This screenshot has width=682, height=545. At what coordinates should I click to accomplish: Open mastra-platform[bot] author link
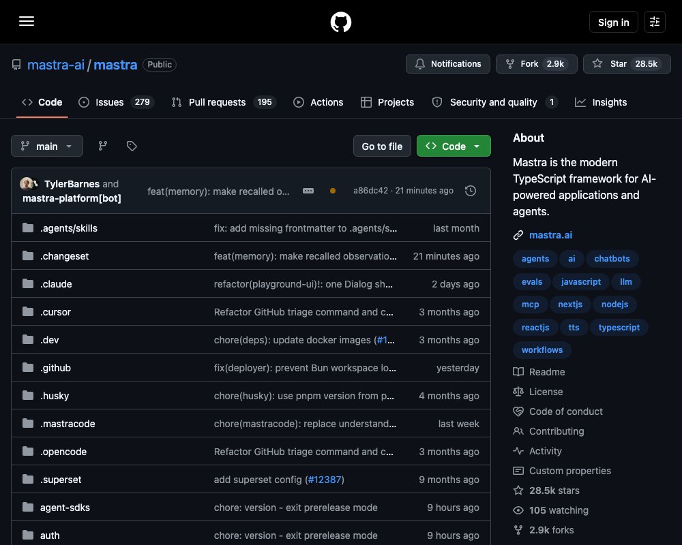72,198
